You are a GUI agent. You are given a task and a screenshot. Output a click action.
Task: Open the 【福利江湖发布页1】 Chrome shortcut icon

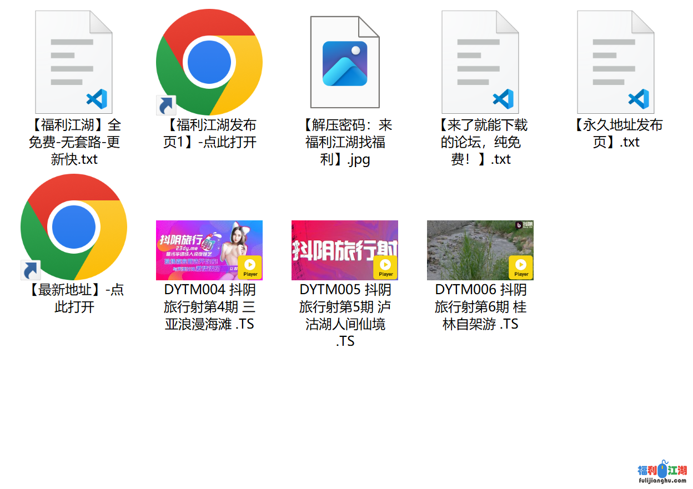point(209,62)
